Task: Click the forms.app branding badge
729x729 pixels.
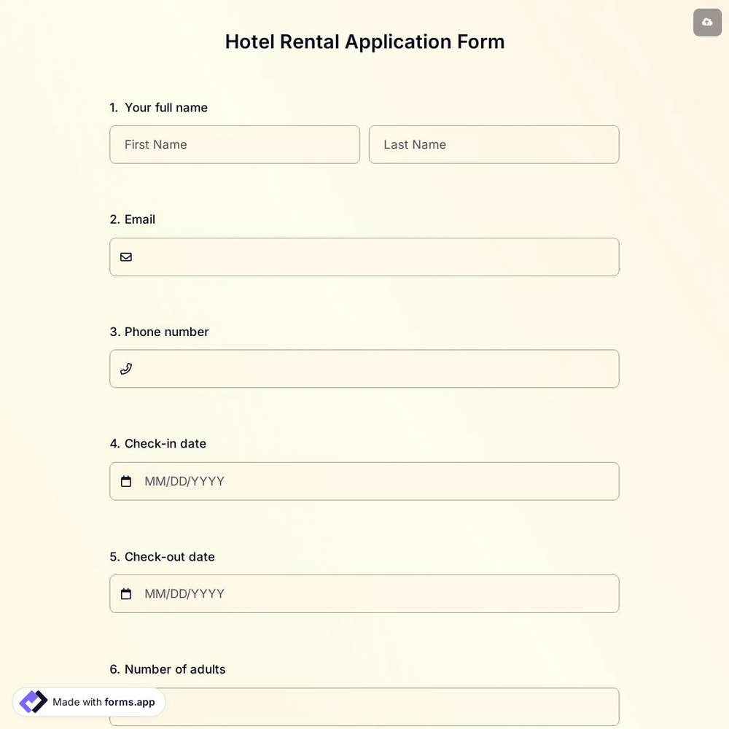Action: (x=89, y=701)
